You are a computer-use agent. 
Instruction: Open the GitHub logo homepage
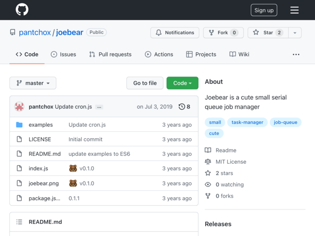22,9
